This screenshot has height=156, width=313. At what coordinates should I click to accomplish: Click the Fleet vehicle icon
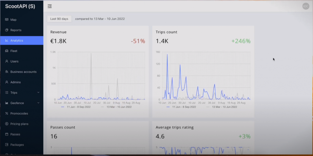point(7,51)
